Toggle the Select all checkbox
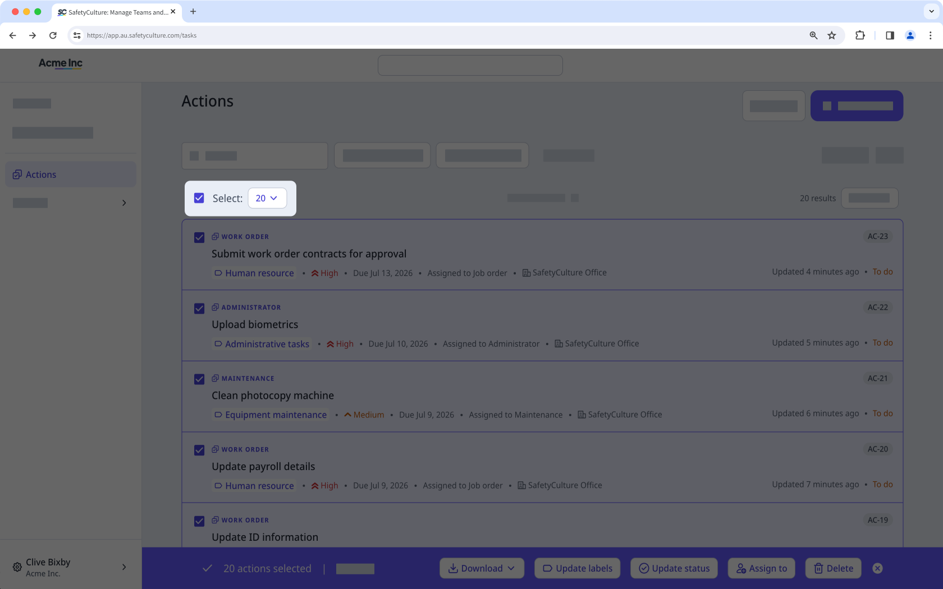The width and height of the screenshot is (943, 589). [x=199, y=198]
